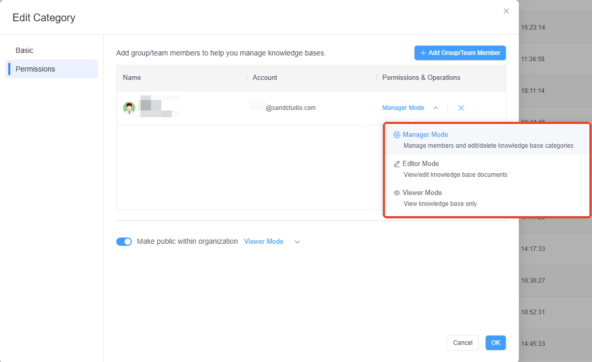Click the Name column header
This screenshot has height=362, width=592.
coord(132,78)
